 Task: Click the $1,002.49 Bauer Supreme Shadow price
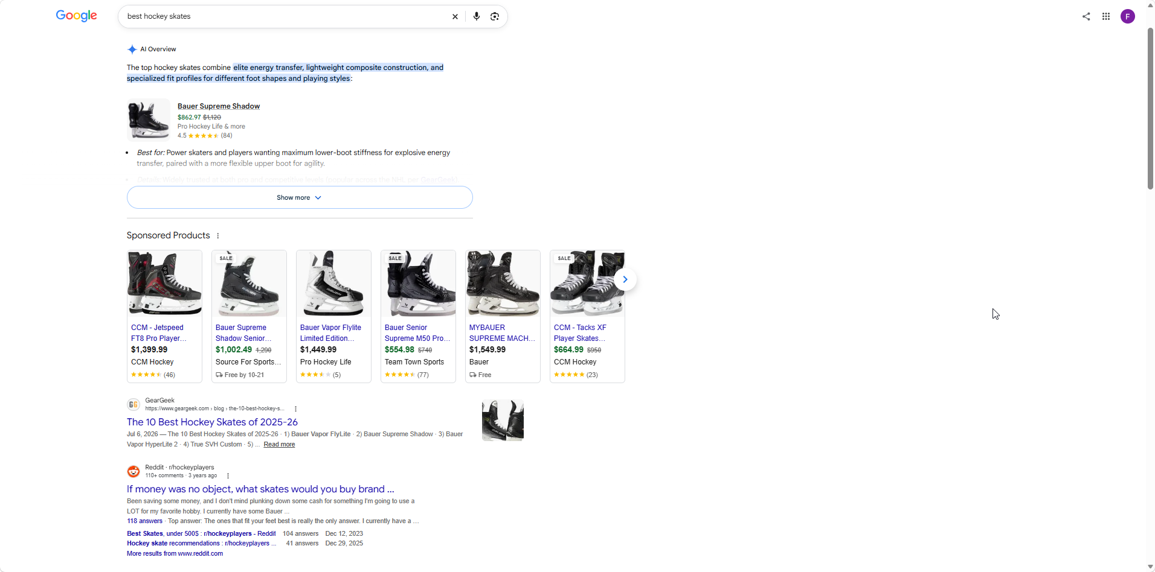click(234, 350)
